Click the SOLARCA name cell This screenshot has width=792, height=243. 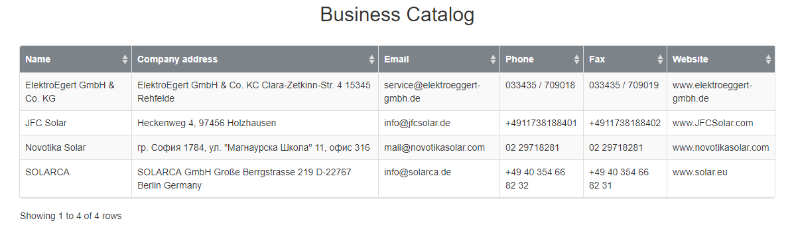[x=76, y=179]
